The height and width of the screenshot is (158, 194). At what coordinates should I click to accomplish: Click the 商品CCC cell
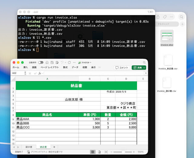[x=47, y=127]
